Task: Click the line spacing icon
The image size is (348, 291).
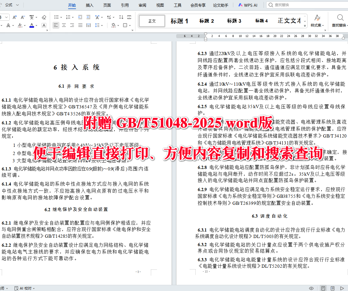Action: (97, 25)
